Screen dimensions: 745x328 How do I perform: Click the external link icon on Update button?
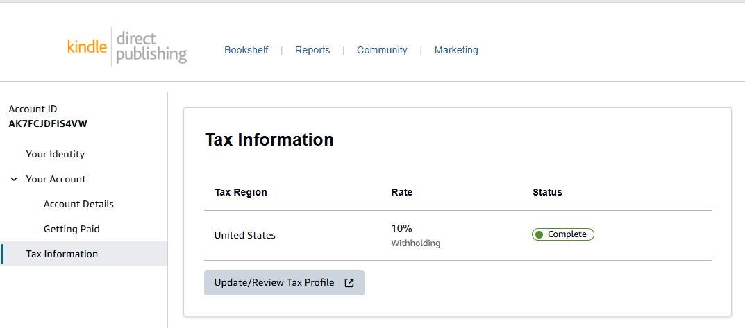tap(349, 283)
